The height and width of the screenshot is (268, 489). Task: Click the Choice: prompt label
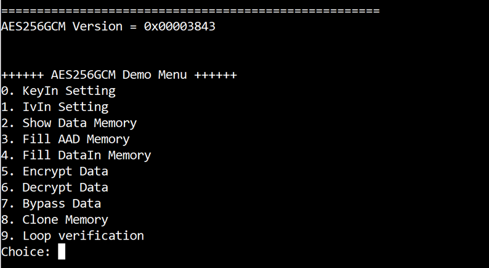click(26, 252)
